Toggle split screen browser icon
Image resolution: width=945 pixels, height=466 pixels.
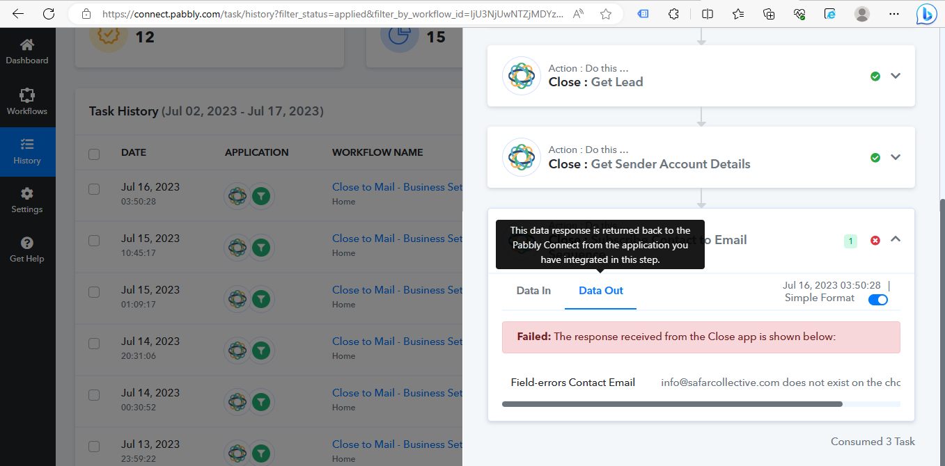[708, 13]
